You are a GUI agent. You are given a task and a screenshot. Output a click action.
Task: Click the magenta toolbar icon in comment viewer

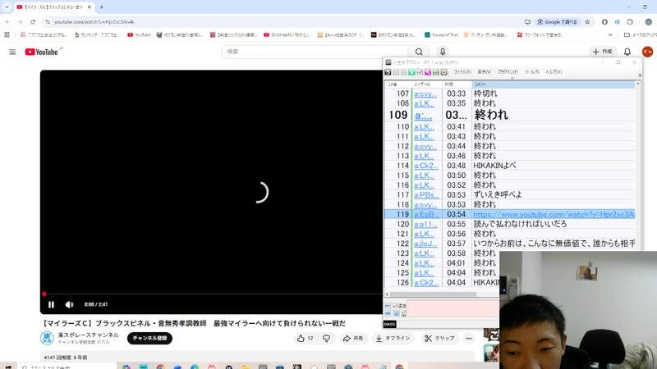pos(427,72)
